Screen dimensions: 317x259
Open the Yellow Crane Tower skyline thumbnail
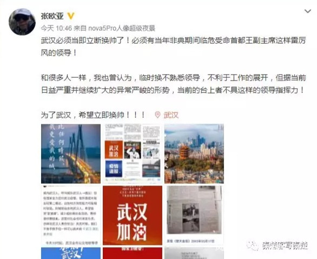(194, 154)
